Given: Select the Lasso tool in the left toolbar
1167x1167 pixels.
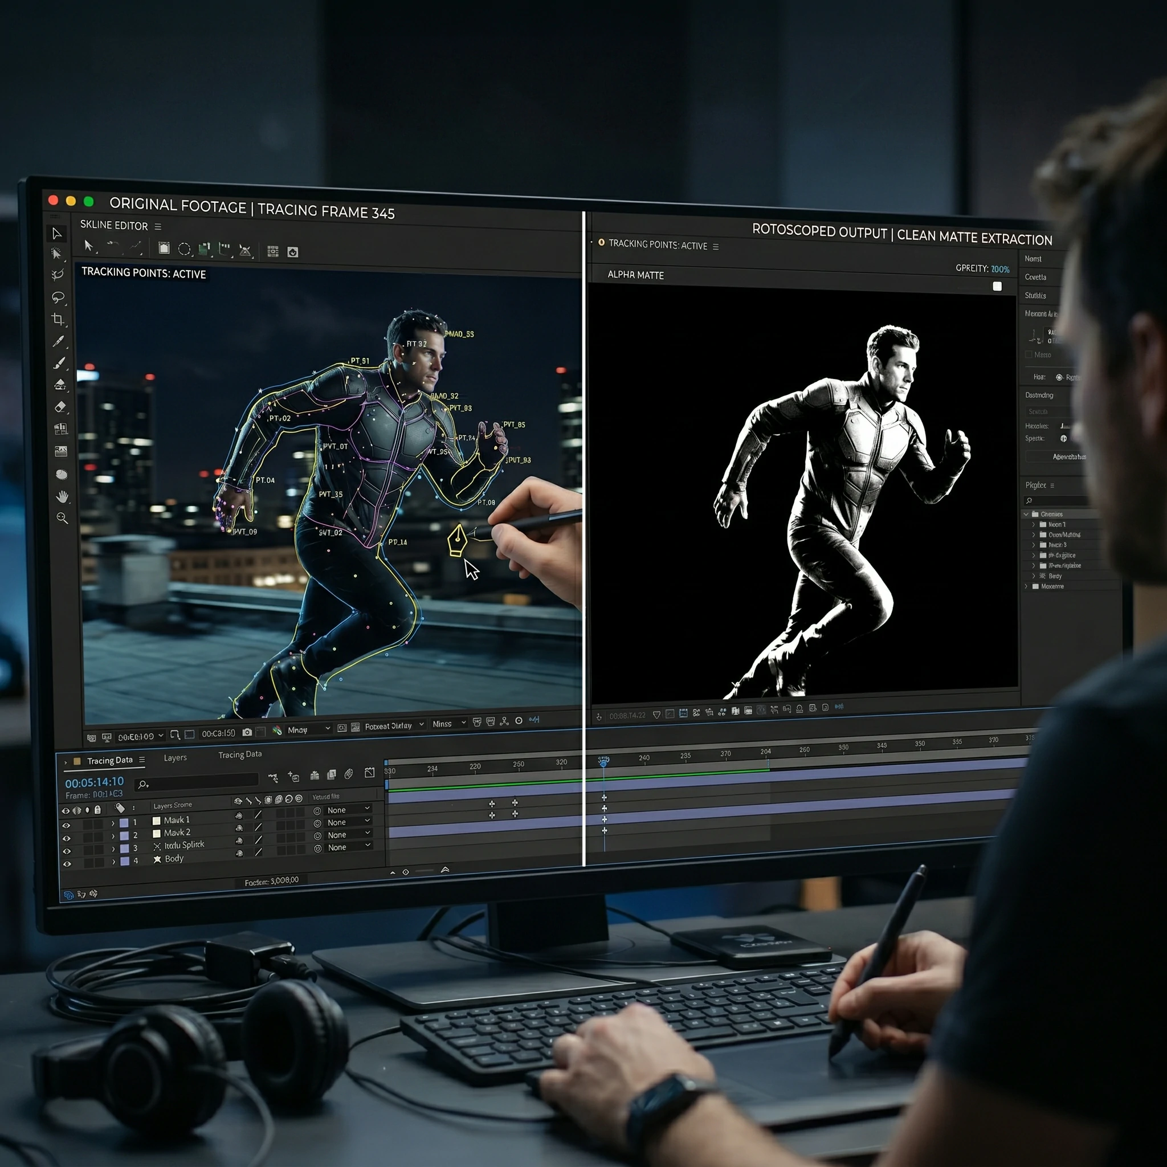Looking at the screenshot, I should [58, 297].
